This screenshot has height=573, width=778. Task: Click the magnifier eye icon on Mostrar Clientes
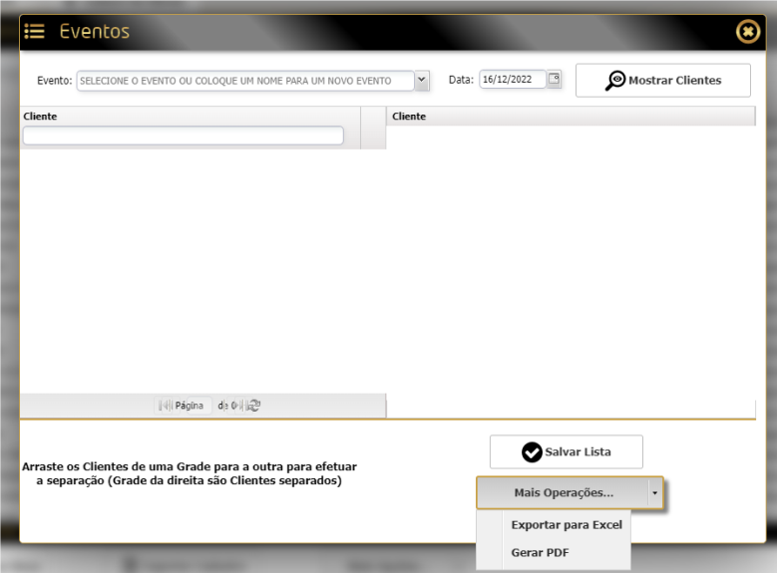pyautogui.click(x=615, y=81)
